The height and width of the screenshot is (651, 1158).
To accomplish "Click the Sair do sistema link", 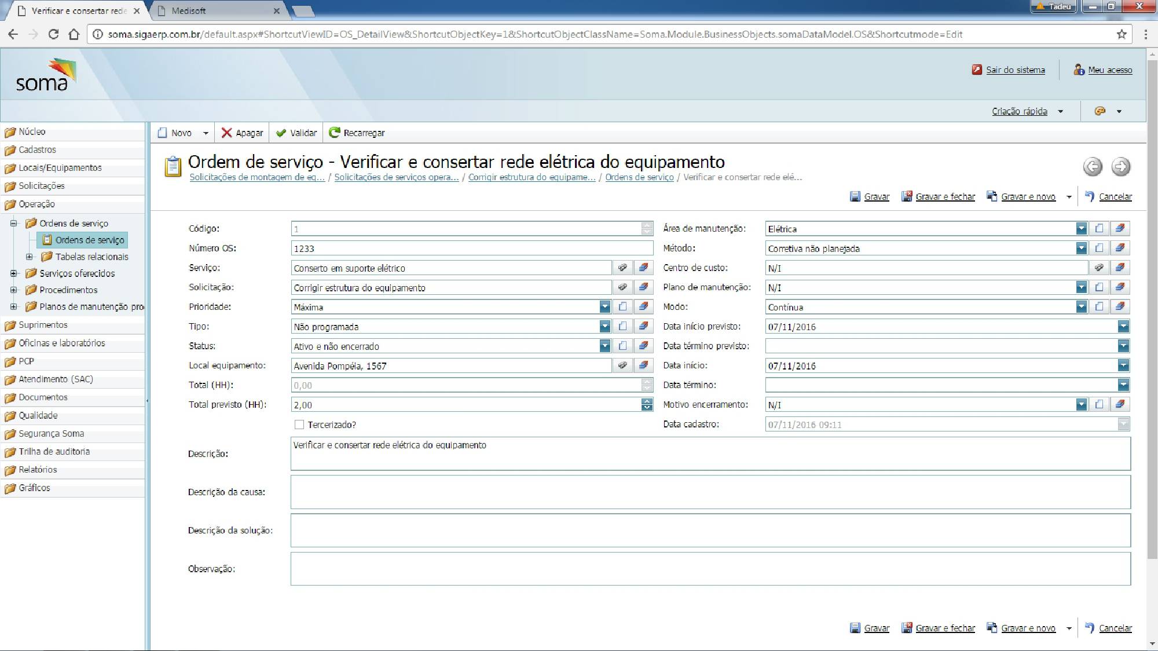I will [1015, 70].
